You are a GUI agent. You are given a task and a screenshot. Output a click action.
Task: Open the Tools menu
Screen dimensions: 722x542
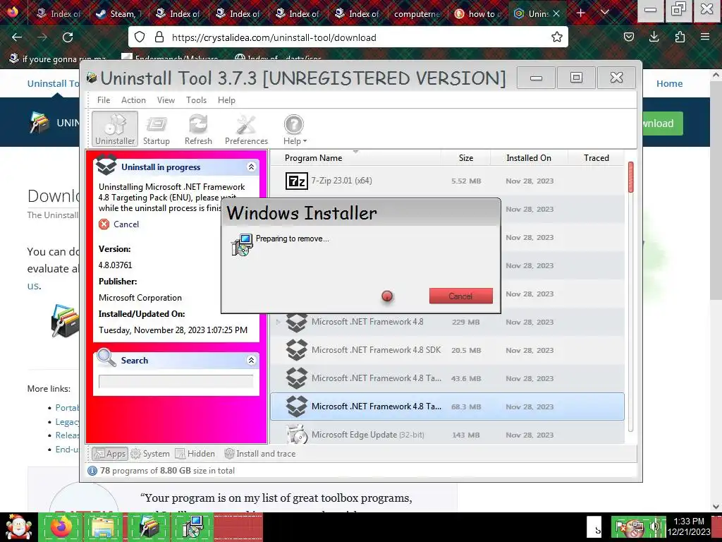click(196, 100)
